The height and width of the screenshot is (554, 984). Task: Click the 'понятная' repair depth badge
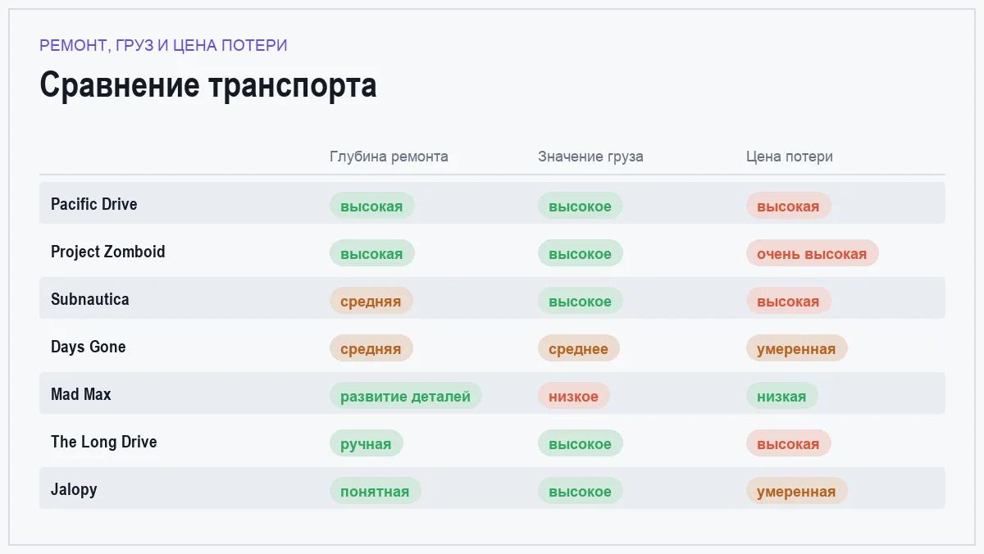coord(376,491)
